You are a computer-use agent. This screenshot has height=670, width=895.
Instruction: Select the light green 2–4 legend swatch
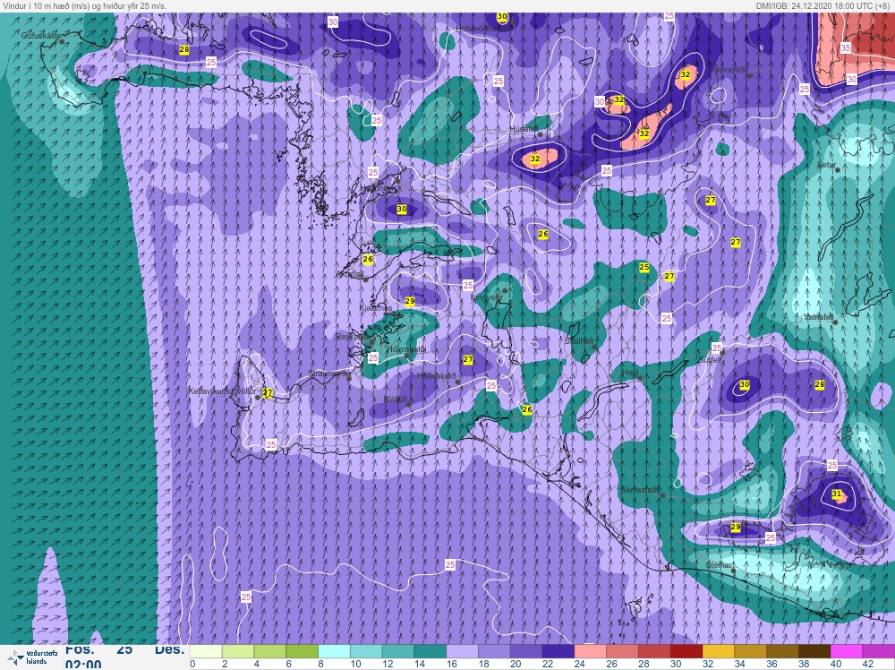click(238, 652)
